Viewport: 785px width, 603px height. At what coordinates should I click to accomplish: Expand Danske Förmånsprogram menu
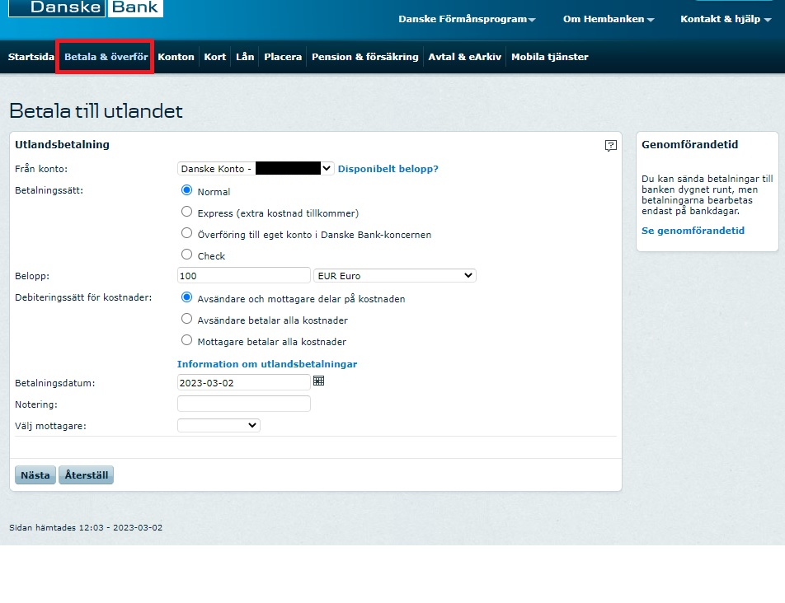pos(467,19)
